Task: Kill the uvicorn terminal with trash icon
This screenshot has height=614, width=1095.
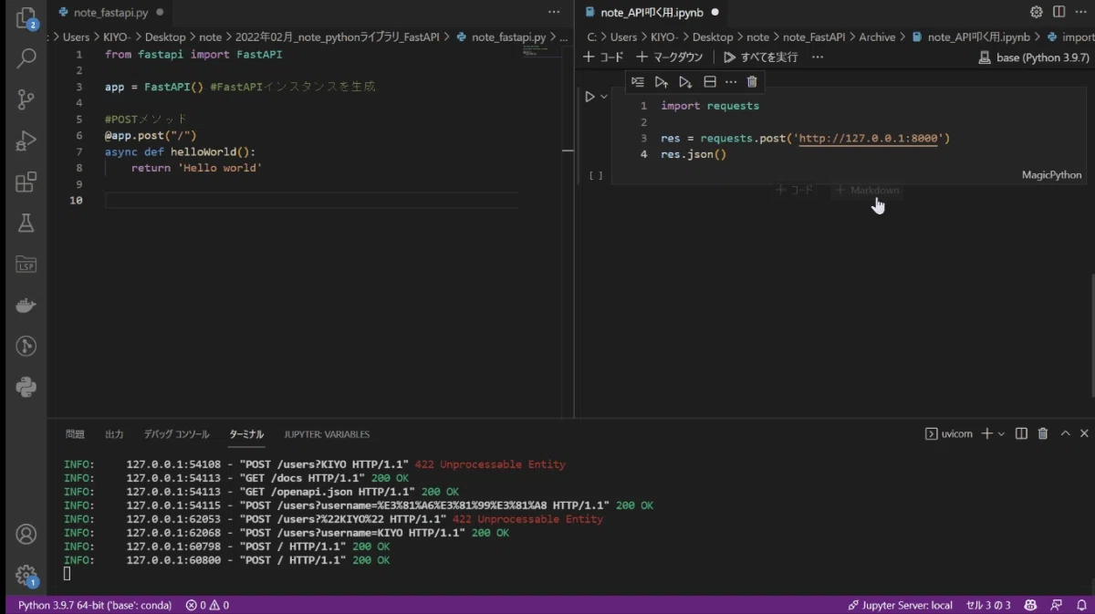Action: (x=1043, y=433)
